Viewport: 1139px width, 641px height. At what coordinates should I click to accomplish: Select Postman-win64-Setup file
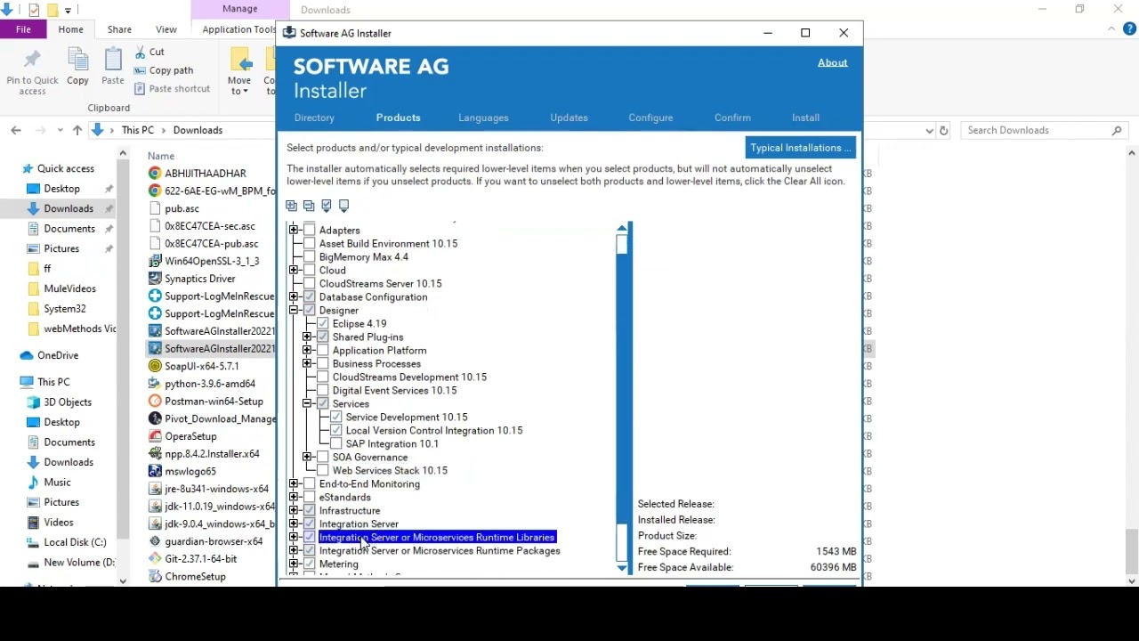[x=206, y=402]
